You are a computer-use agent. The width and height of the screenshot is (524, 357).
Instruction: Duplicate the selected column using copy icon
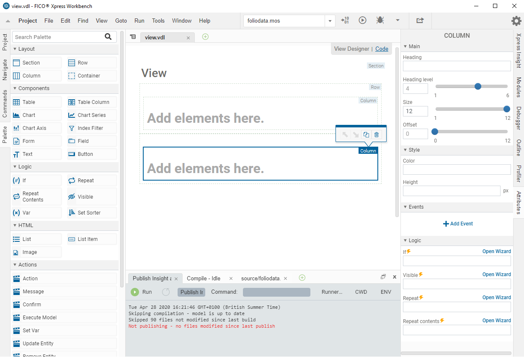pyautogui.click(x=366, y=135)
